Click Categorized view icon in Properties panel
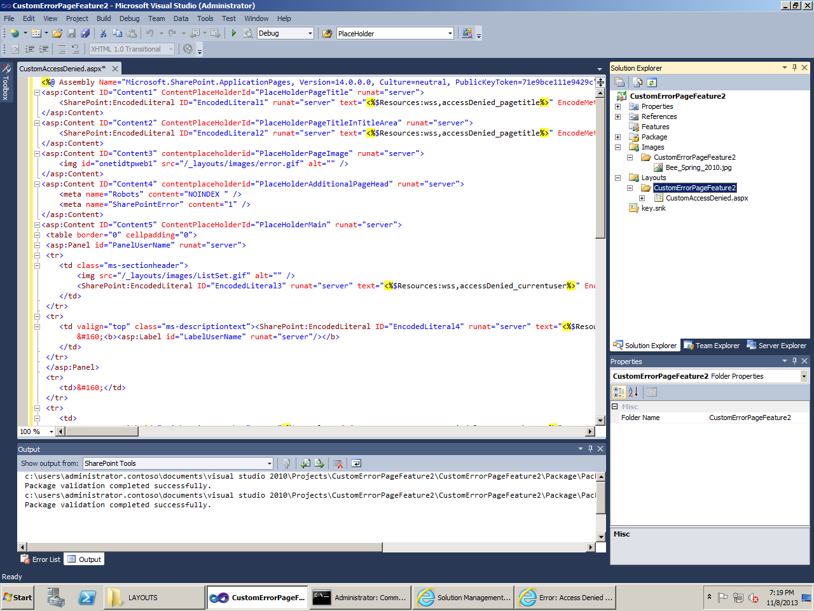814x611 pixels. click(x=619, y=392)
